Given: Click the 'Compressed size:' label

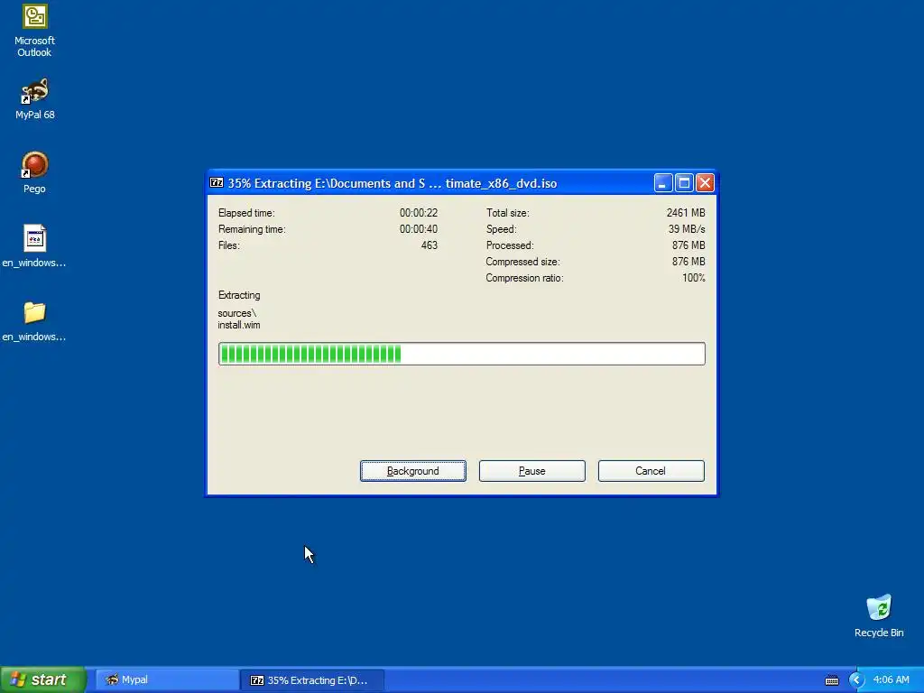Looking at the screenshot, I should [522, 262].
